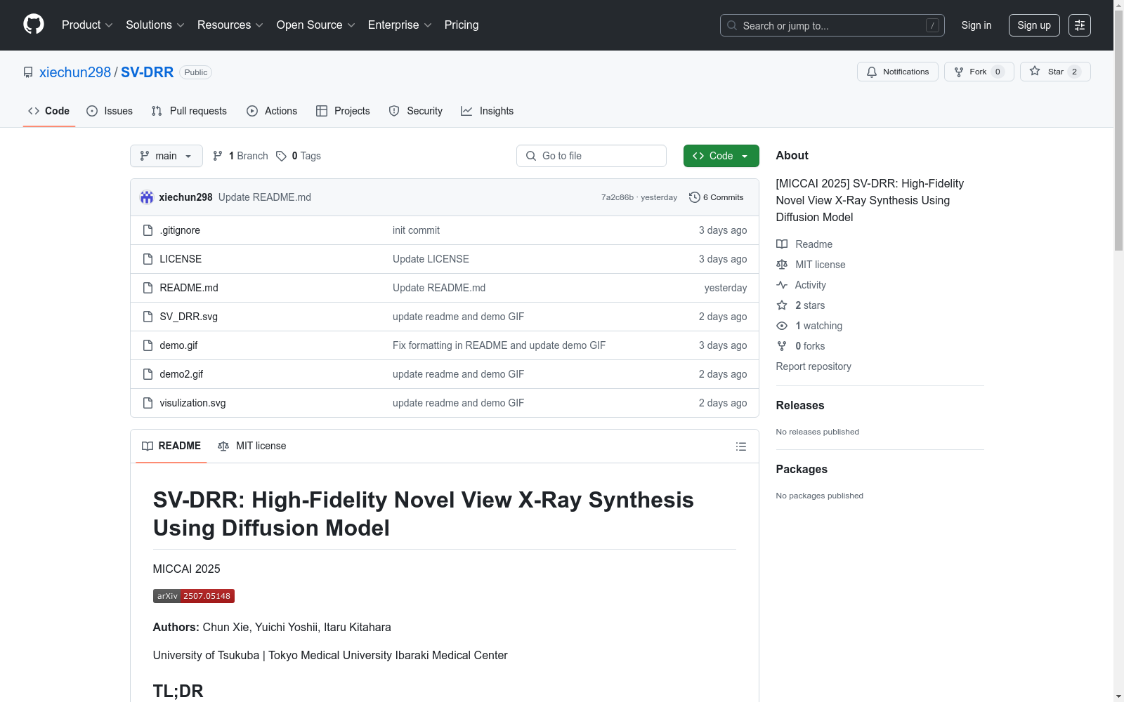
Task: Open the README outline list icon
Action: click(x=740, y=446)
